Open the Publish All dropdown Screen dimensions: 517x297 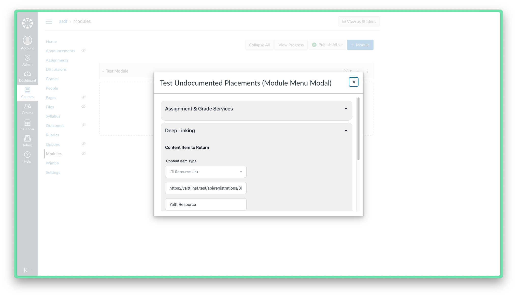coord(327,45)
